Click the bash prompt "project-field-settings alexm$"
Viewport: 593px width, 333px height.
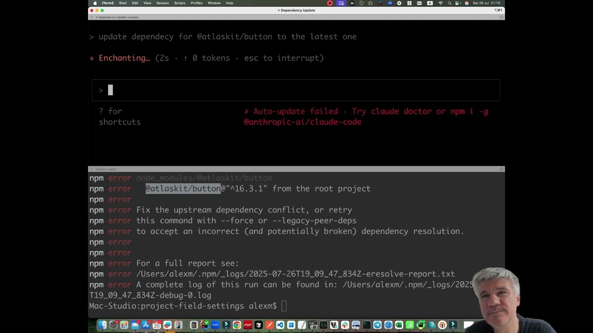[209, 306]
